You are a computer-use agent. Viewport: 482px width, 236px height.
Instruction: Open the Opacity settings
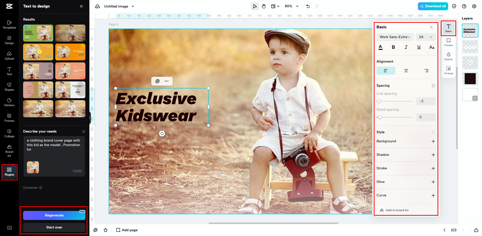[449, 56]
